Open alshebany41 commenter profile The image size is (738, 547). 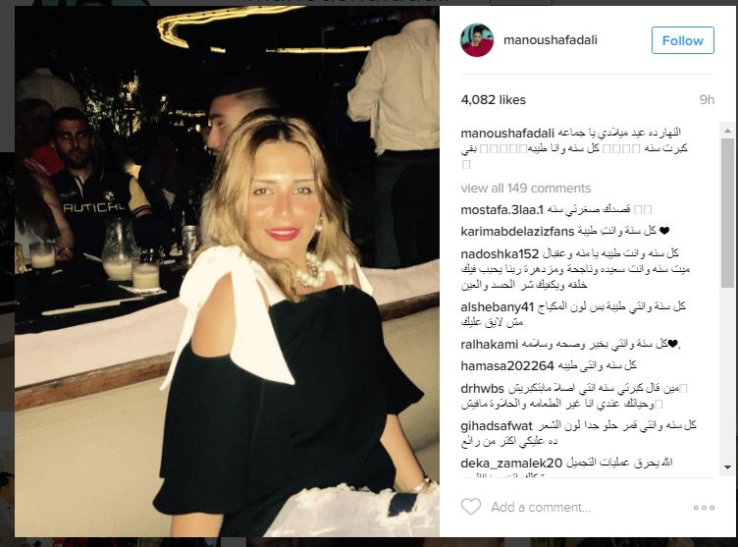[498, 307]
